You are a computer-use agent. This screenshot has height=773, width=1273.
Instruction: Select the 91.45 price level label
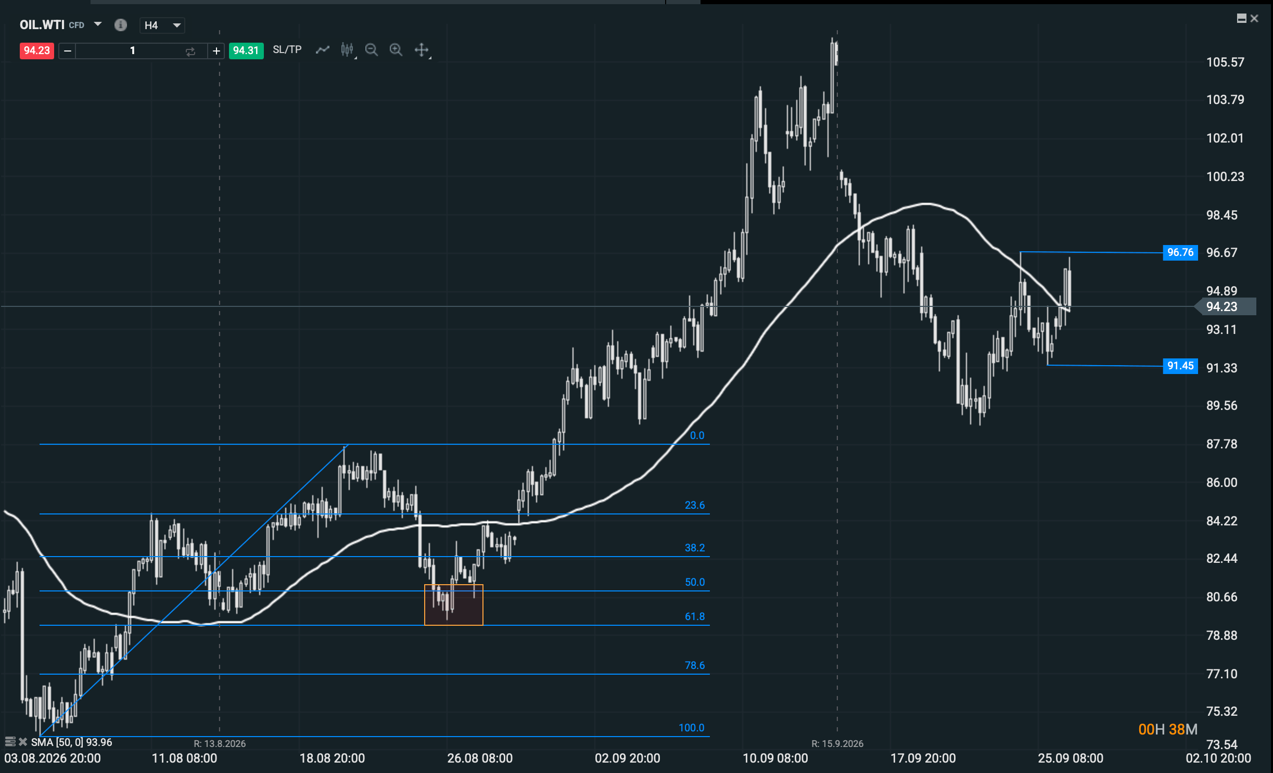coord(1180,366)
